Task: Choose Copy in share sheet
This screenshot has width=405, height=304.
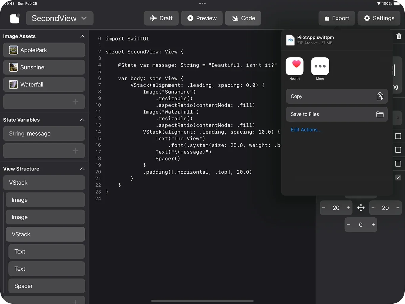Action: coord(337,96)
